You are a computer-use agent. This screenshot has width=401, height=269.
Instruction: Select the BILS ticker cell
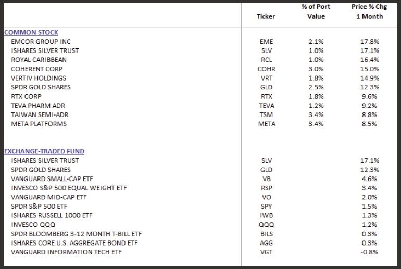coord(266,234)
